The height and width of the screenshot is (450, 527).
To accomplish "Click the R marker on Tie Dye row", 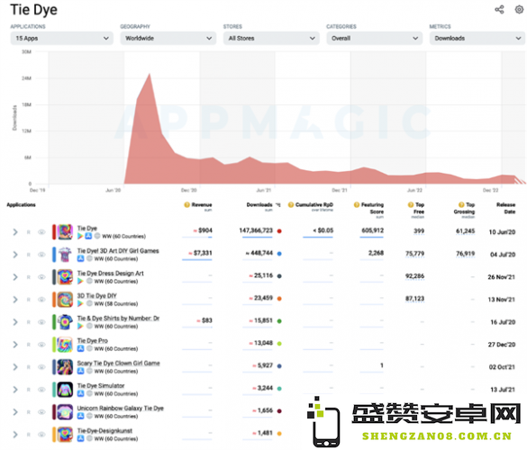I will click(29, 232).
